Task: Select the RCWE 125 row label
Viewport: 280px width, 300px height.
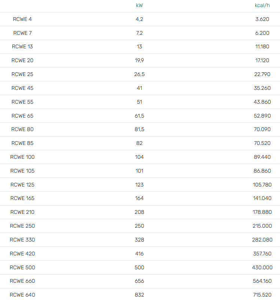Action: 22,185
